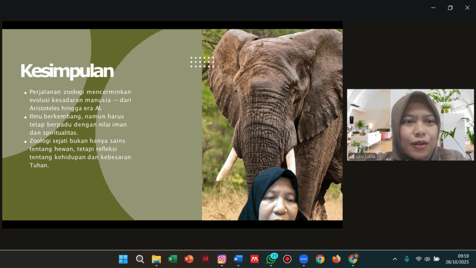Screen dimensions: 476x268
Task: Open Mendeley red icon in taskbar
Action: click(x=254, y=259)
